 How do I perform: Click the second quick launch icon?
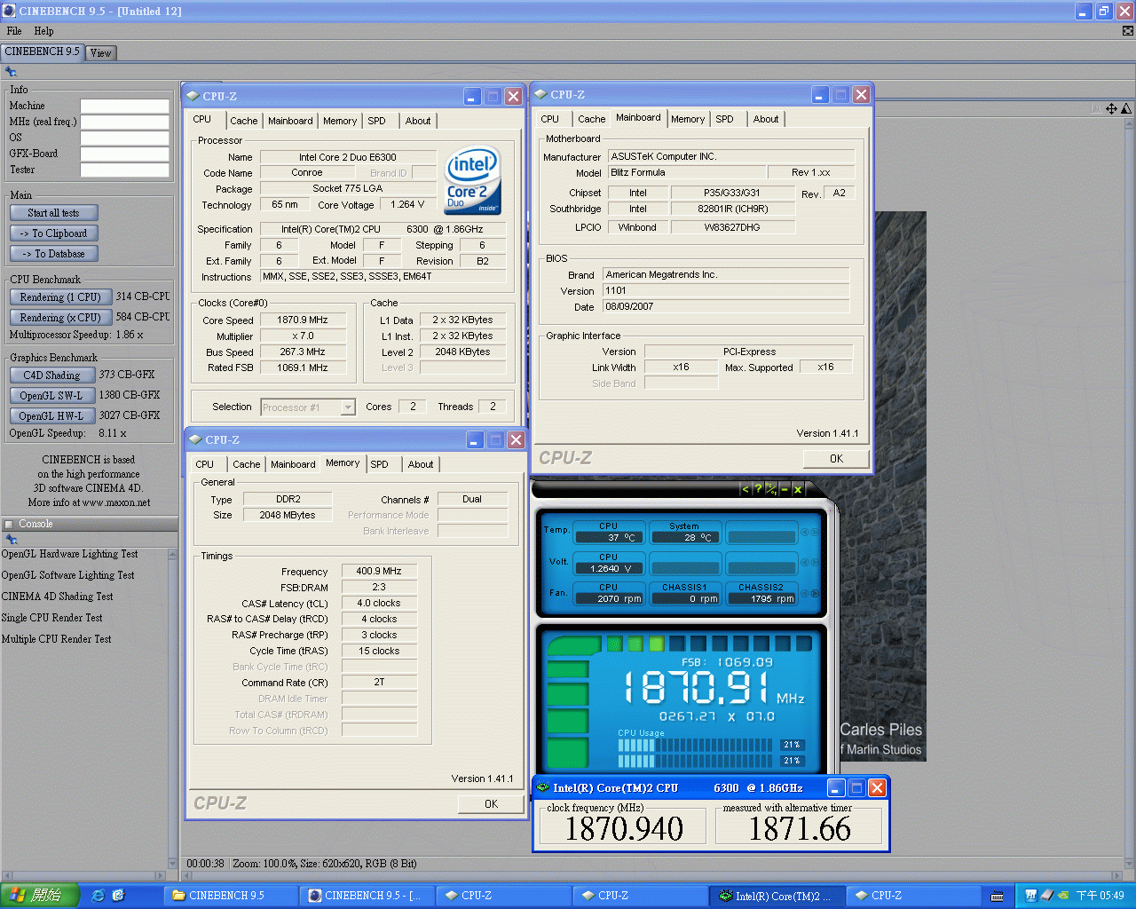(118, 896)
